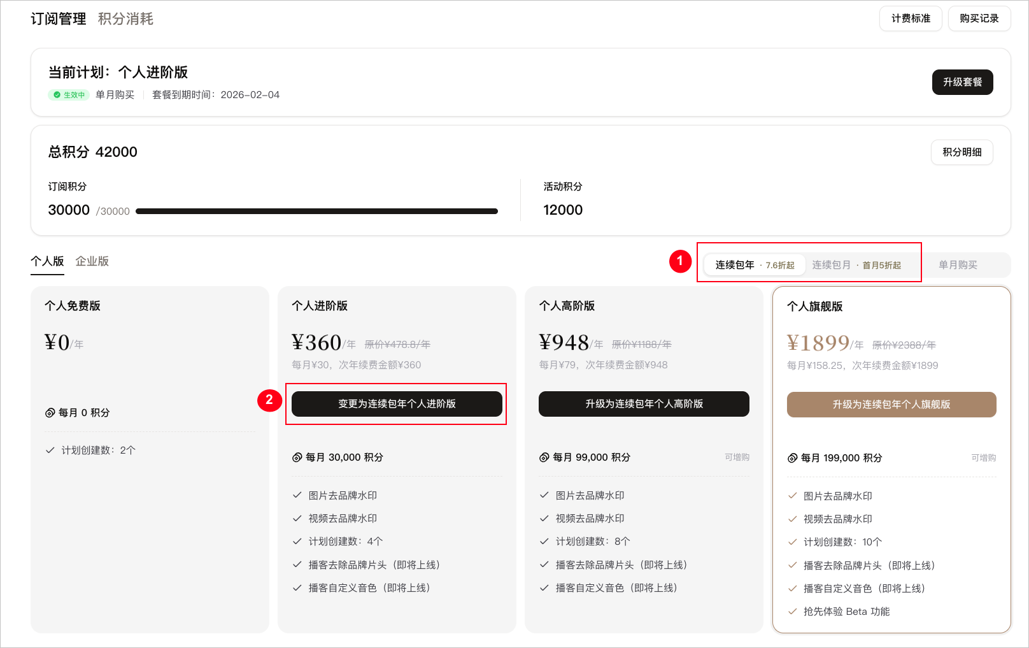
Task: Select the 个人版 plan tab
Action: tap(47, 261)
